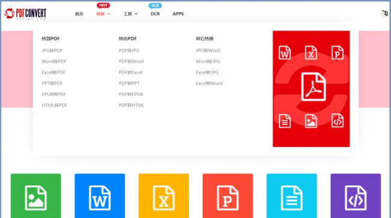The width and height of the screenshot is (391, 218).
Task: Open Excel转Word conversion
Action: (x=209, y=83)
